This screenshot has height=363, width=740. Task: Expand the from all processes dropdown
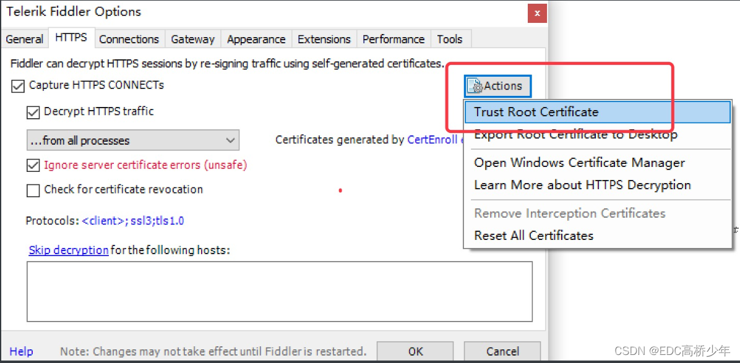pyautogui.click(x=132, y=140)
